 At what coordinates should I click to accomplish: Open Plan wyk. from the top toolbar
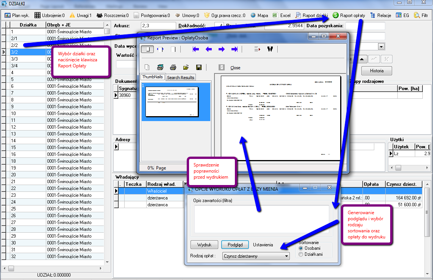click(17, 16)
